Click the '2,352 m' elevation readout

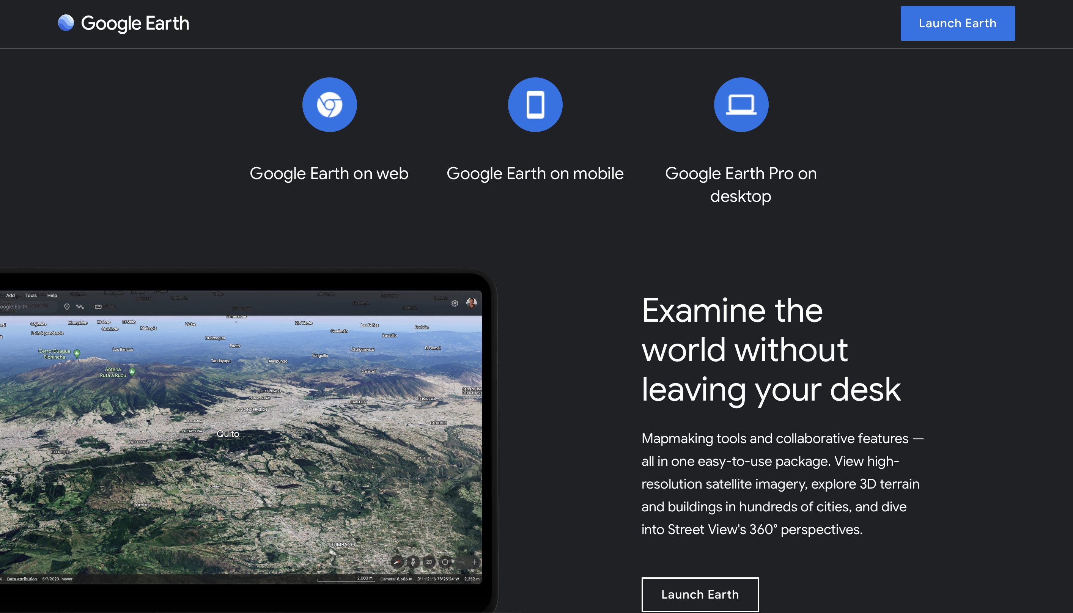[x=472, y=579]
